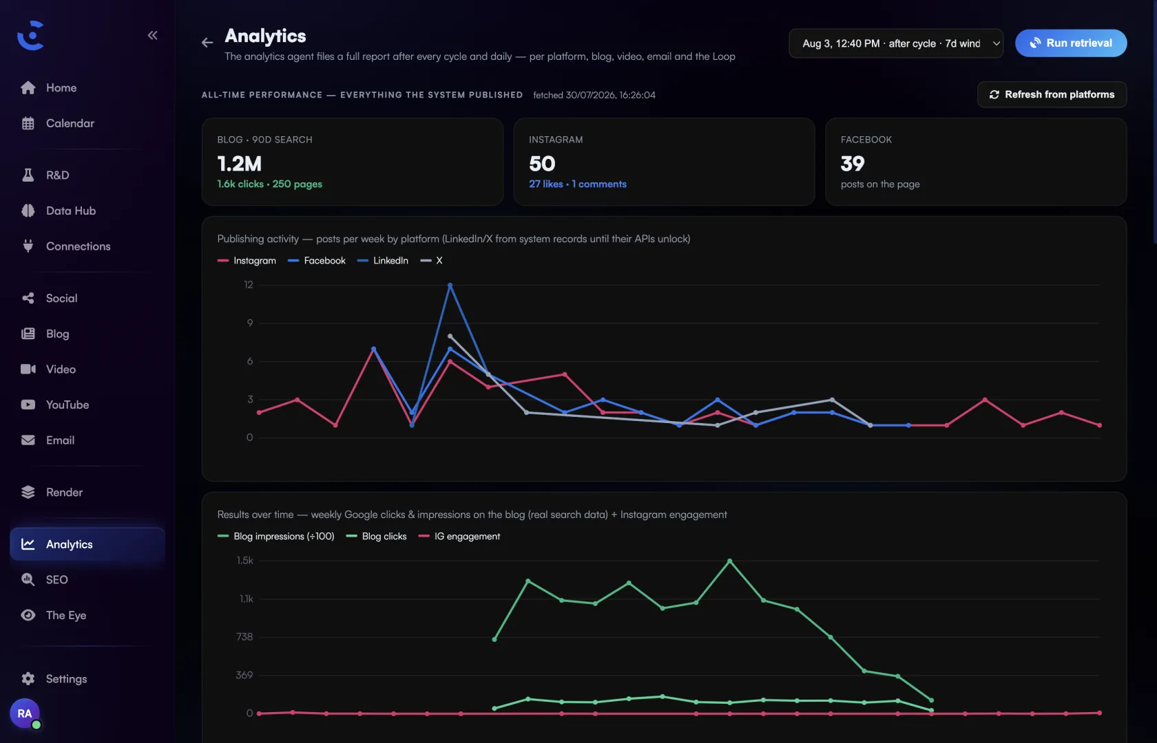Open the RA user avatar

pos(25,713)
